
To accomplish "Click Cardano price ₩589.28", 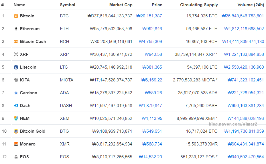I will [x=153, y=93].
